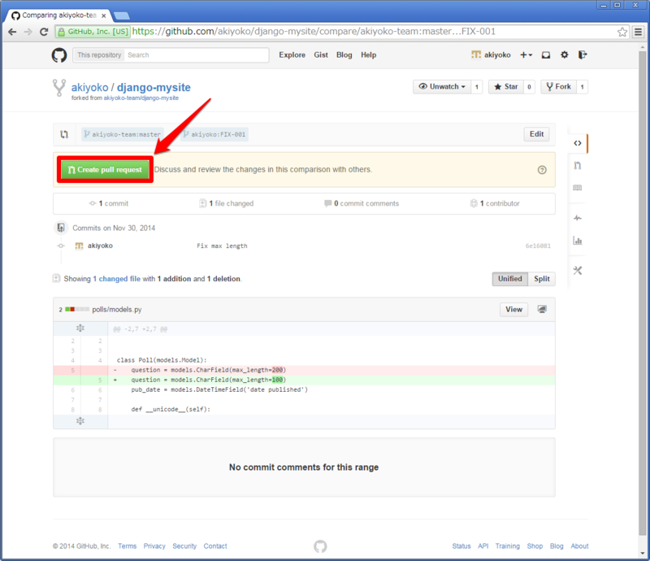Viewport: 650px width, 561px height.
Task: Open repository Settings tools icon
Action: [x=578, y=271]
